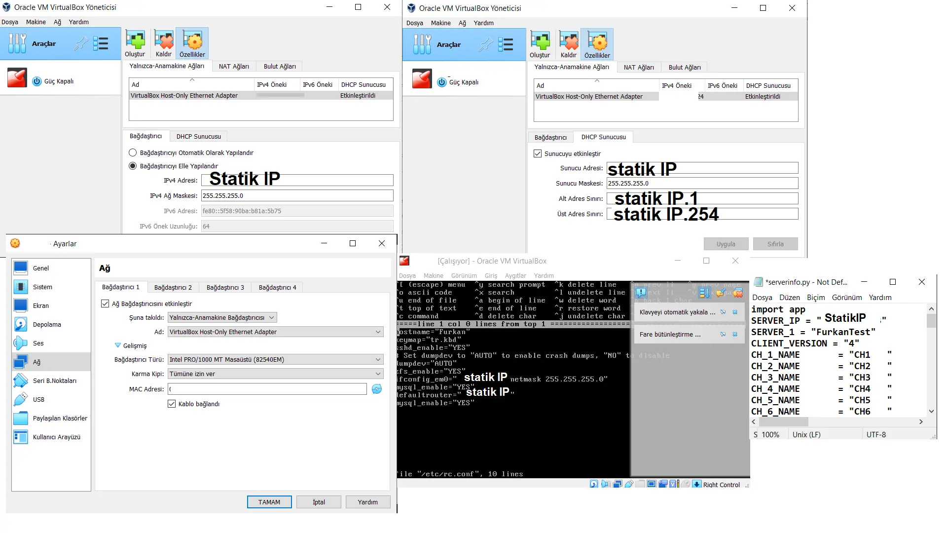The image size is (947, 533).
Task: Open 'Bağdaştırıcı Türü' dropdown
Action: click(276, 359)
